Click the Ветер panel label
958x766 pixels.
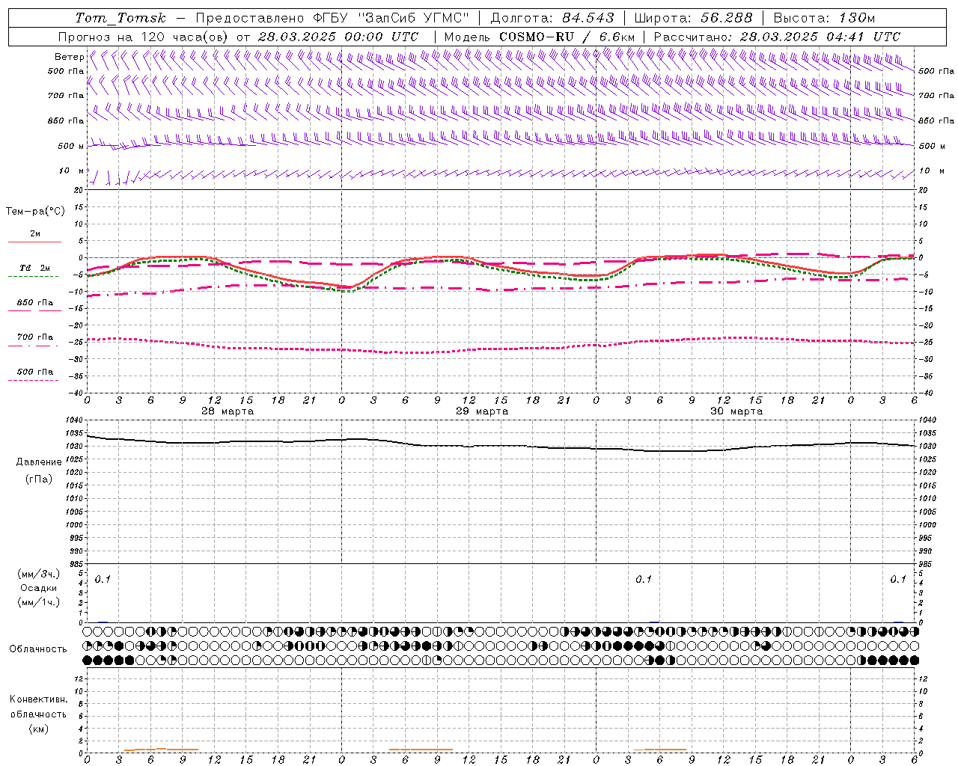69,57
